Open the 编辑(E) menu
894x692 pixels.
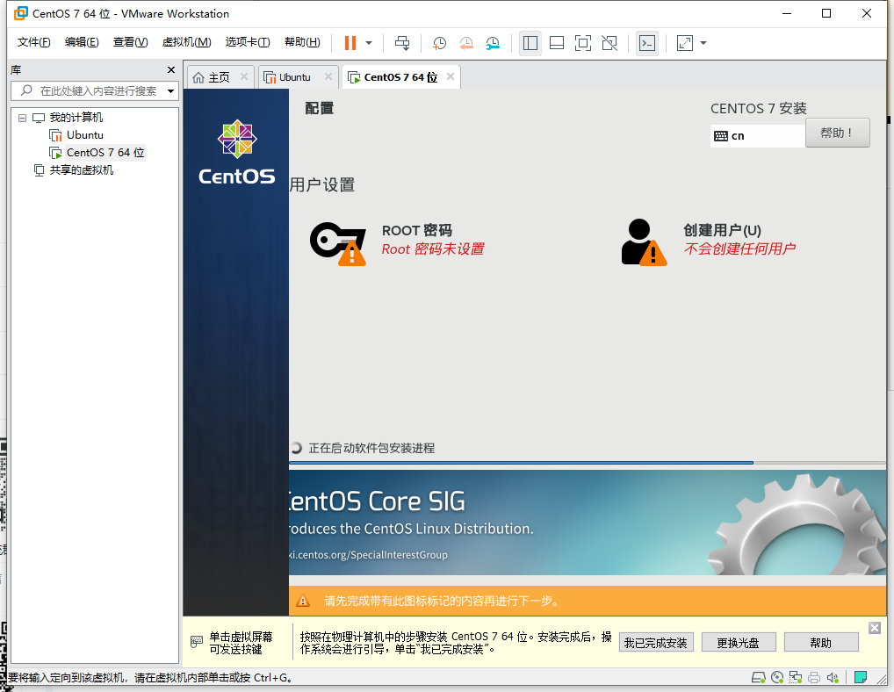[x=82, y=42]
